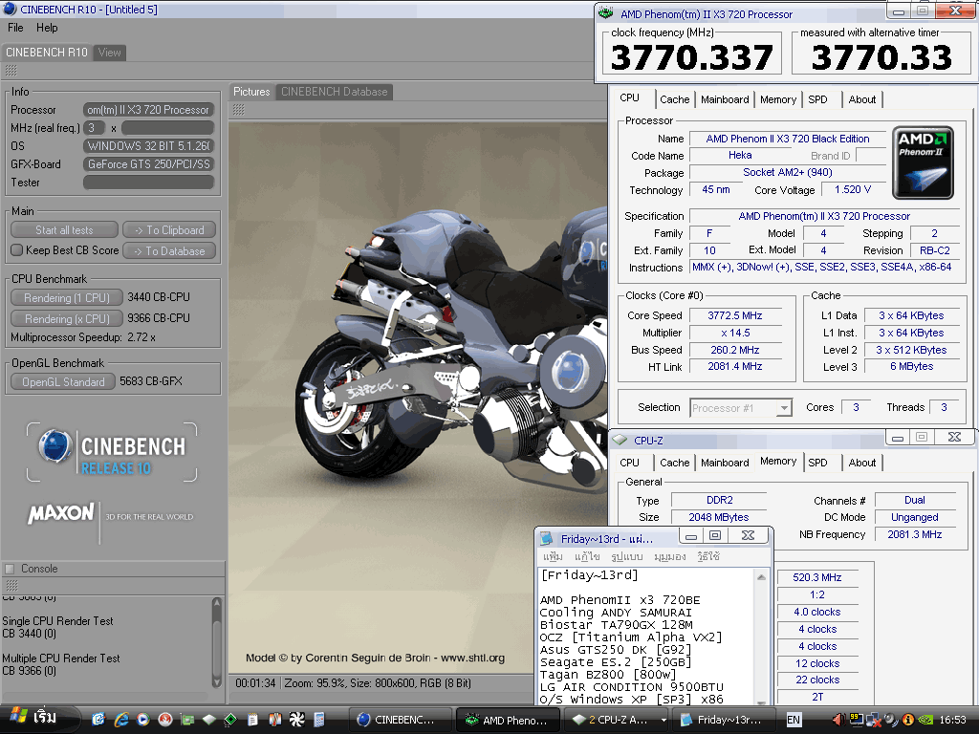
Task: Select the CINEBENCH R10 tab
Action: [46, 53]
